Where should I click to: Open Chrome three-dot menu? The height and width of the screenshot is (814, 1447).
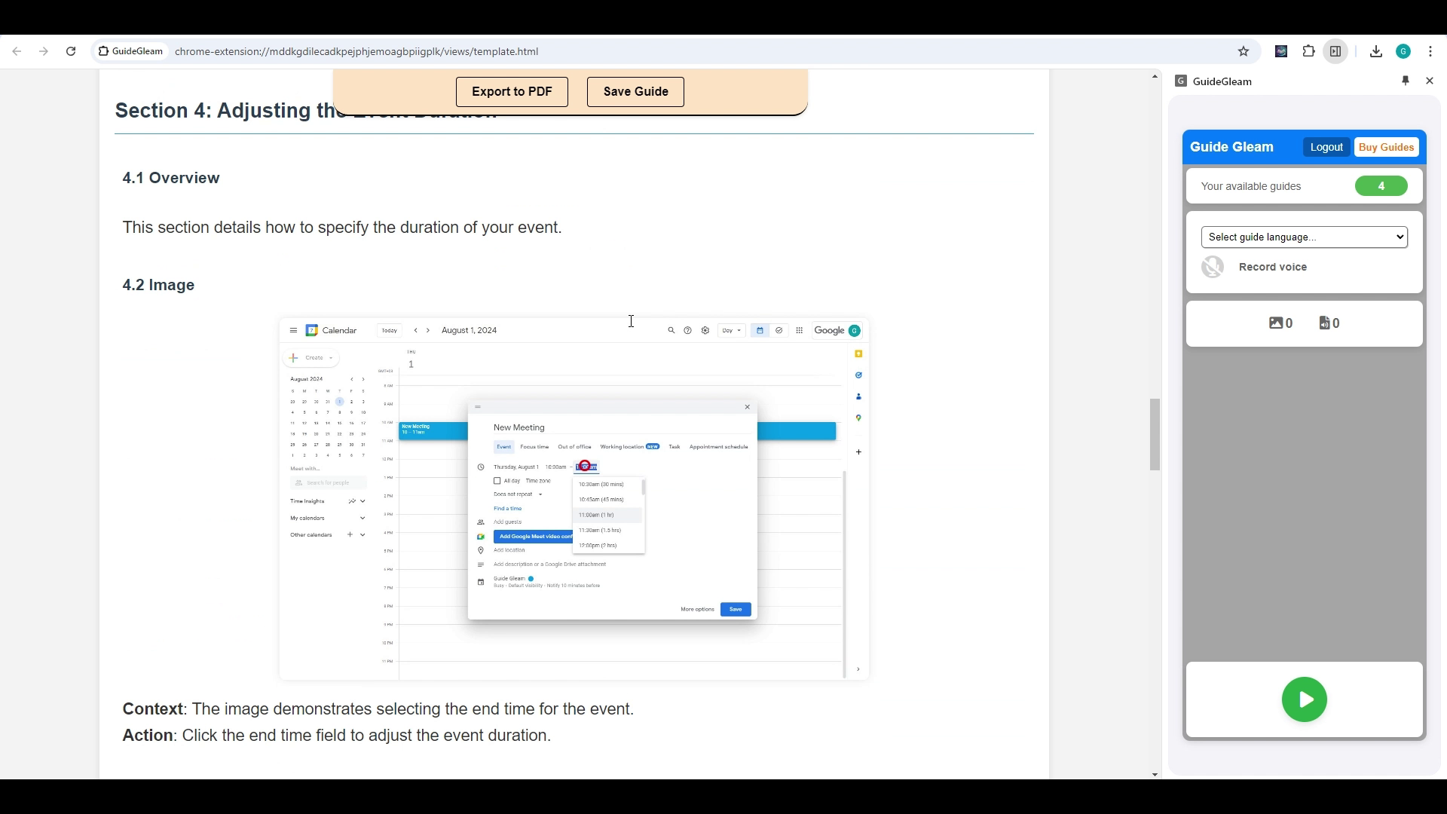click(x=1430, y=51)
